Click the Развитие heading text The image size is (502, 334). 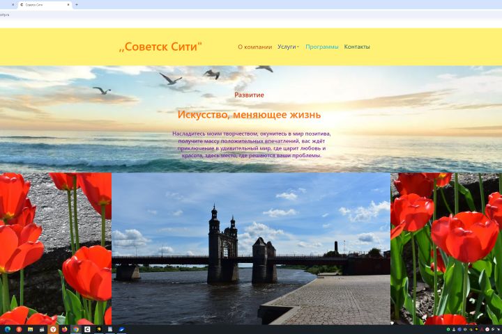249,95
